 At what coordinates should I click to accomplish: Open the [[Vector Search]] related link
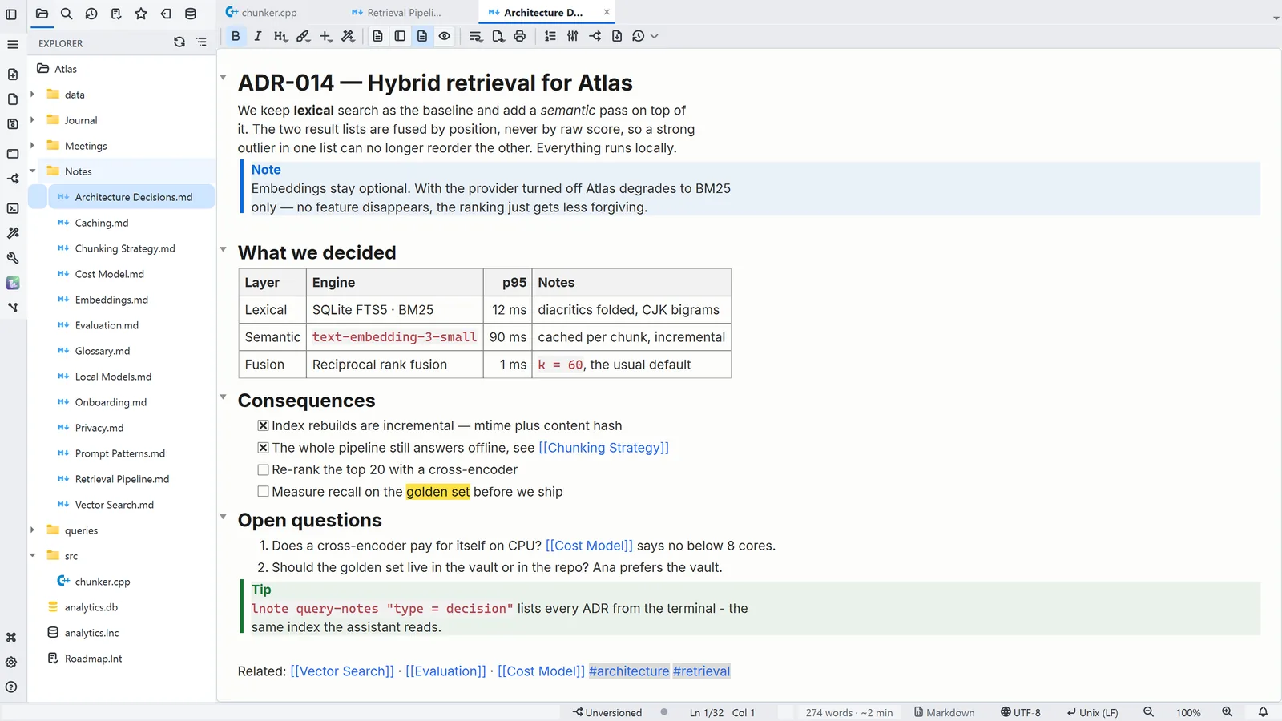(342, 671)
